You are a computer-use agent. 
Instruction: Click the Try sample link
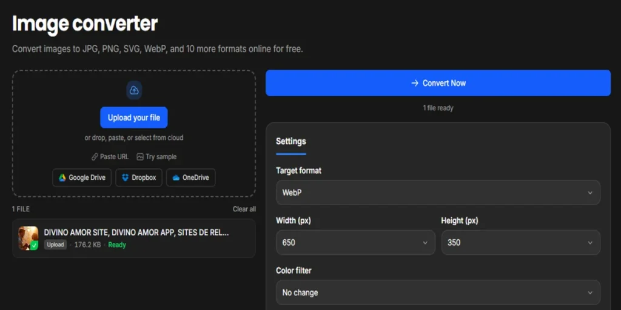(x=156, y=157)
